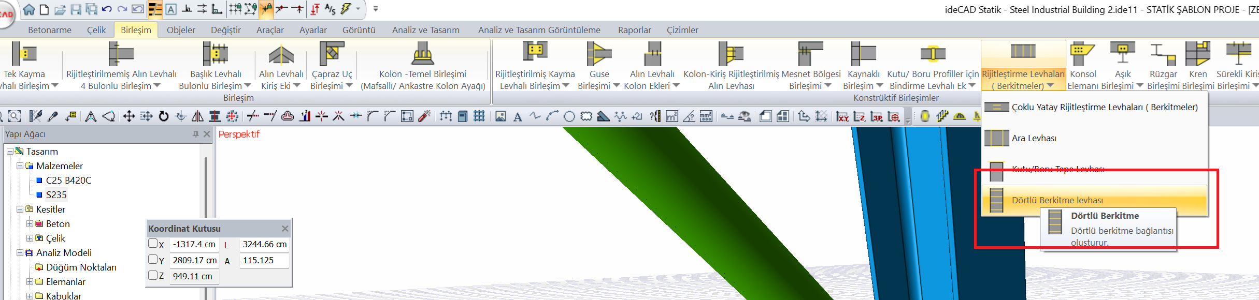This screenshot has height=300, width=1259.
Task: Open the Çelik ribbon tab
Action: coord(96,30)
